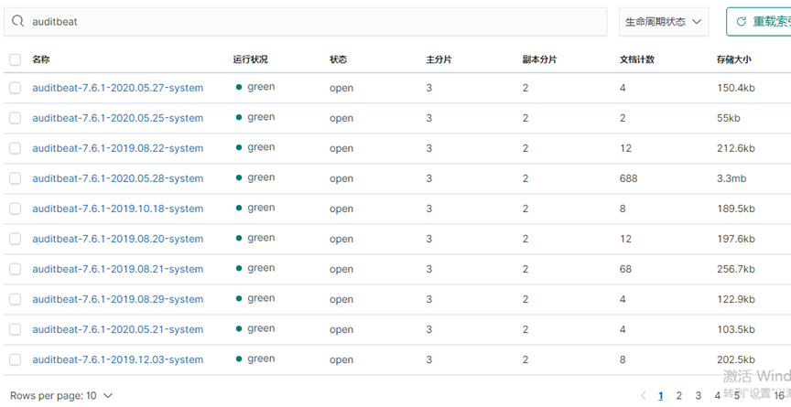The width and height of the screenshot is (791, 407).
Task: Open index auditbeat-7.6.1-2019.08.21-system
Action: [118, 269]
